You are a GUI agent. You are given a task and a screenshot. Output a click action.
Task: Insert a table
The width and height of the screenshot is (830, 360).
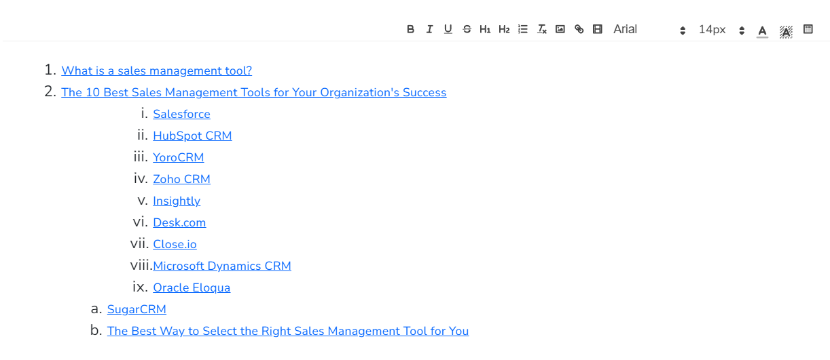[x=808, y=29]
